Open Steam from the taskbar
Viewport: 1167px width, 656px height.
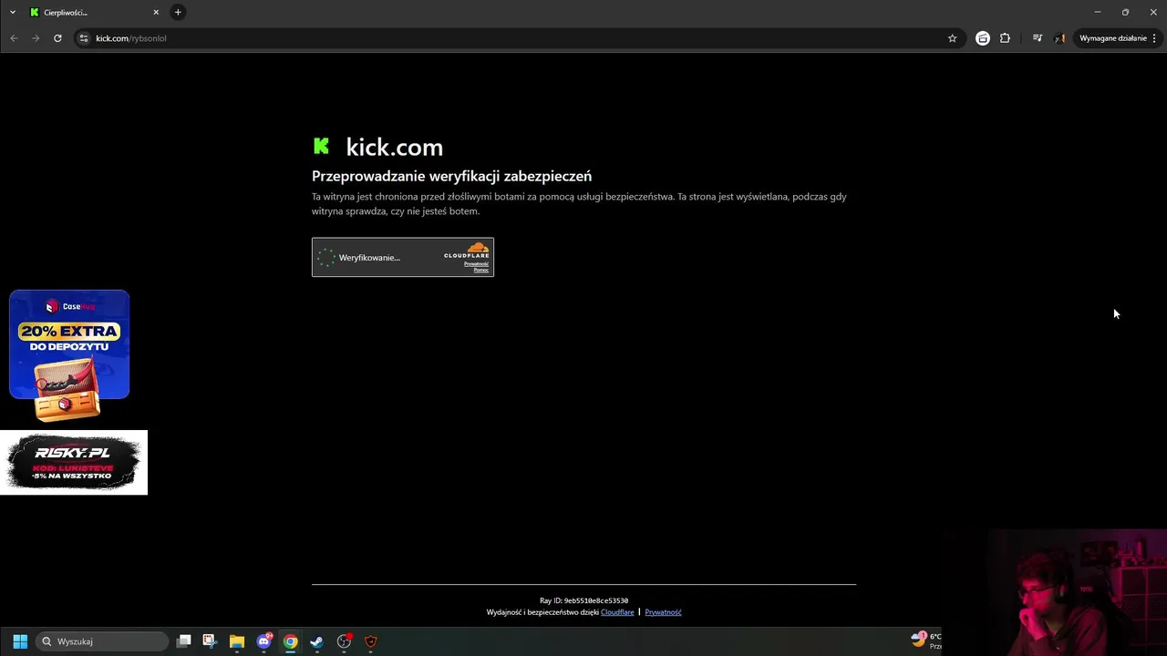click(x=316, y=641)
